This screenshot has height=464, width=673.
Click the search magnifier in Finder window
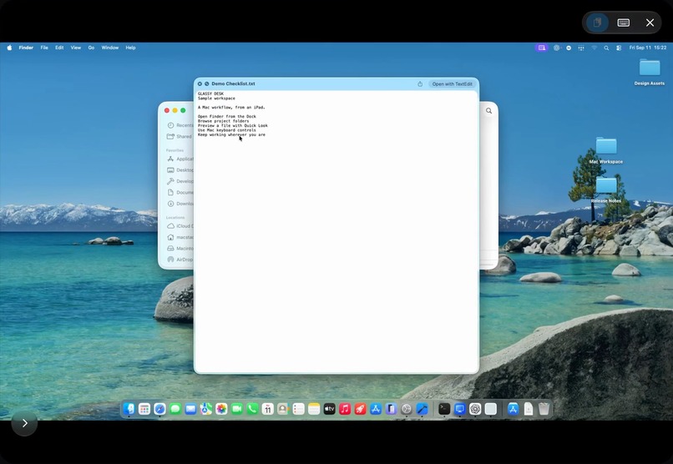coord(488,111)
